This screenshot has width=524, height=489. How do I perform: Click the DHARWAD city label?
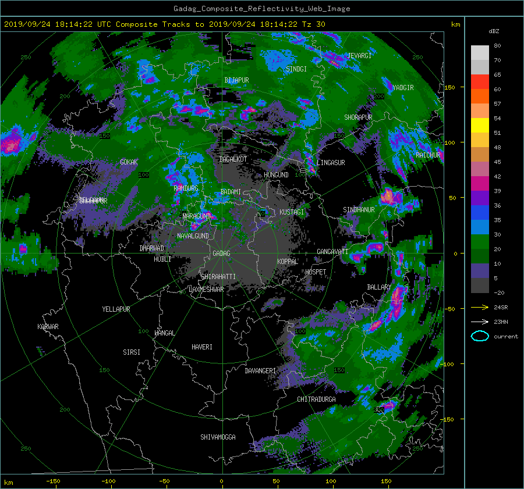click(x=151, y=248)
